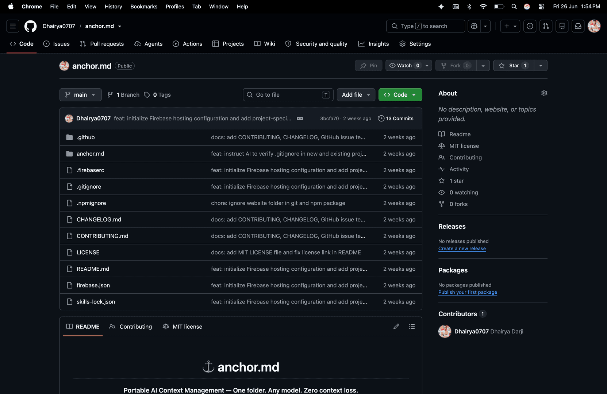Screen dimensions: 607x394
Task: Open the CHANGELOG.md file
Action: pyautogui.click(x=99, y=220)
